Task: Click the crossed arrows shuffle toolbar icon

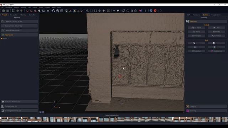Action: click(43, 11)
